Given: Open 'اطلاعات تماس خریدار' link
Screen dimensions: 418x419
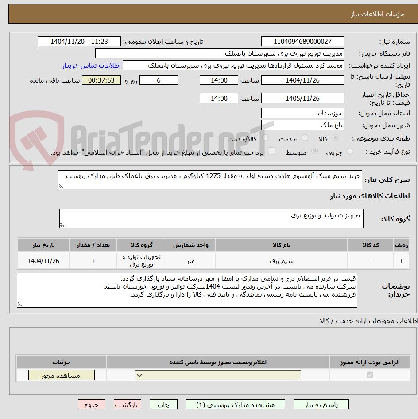Looking at the screenshot, I should pos(91,65).
